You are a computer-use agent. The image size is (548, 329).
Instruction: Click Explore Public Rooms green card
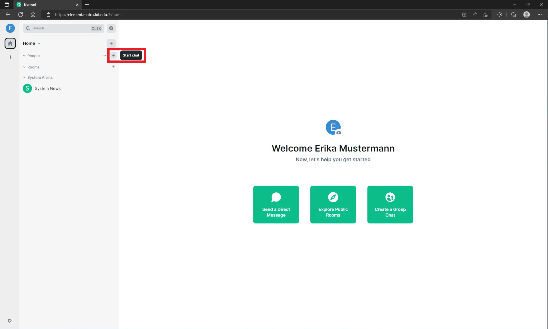(333, 205)
